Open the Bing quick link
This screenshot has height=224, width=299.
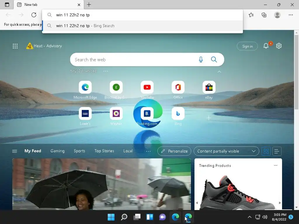click(178, 116)
